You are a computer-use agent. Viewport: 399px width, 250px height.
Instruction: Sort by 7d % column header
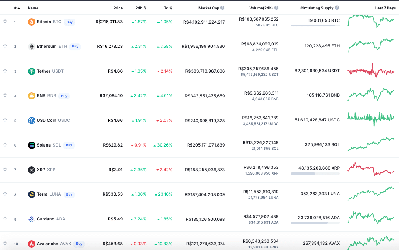click(168, 8)
